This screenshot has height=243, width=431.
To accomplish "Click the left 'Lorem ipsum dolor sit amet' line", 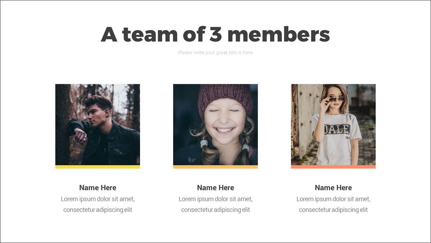I will point(98,199).
